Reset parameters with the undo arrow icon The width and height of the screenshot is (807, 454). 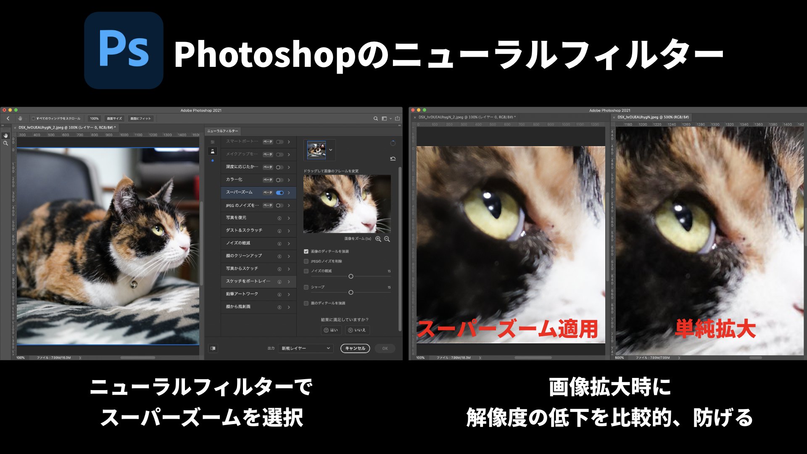coord(393,158)
